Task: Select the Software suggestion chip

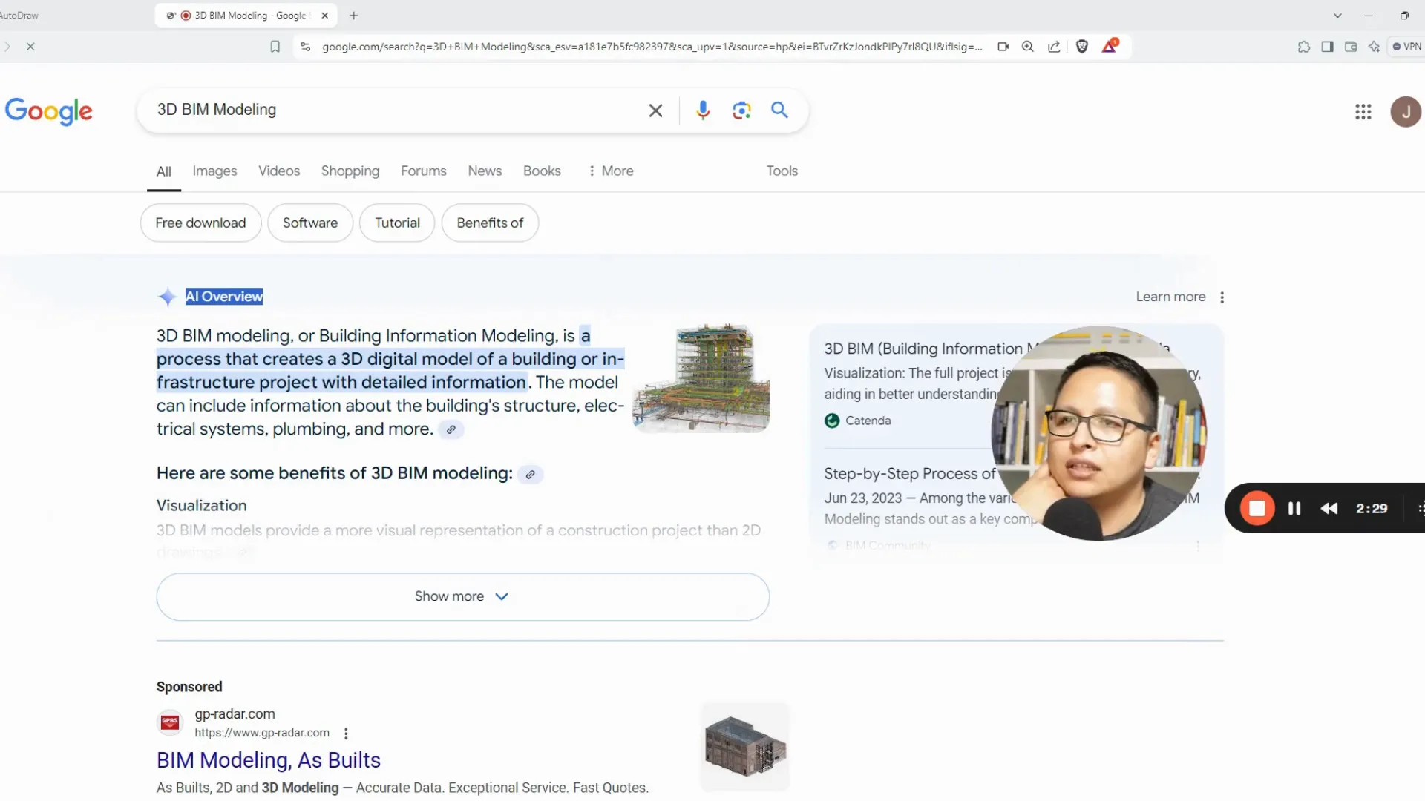Action: [310, 223]
